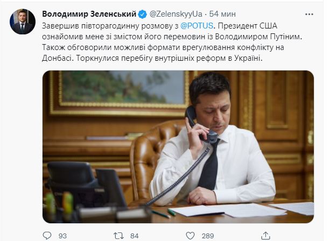Open the @ZelenskyyUa handle link
The height and width of the screenshot is (241, 330).
(176, 14)
